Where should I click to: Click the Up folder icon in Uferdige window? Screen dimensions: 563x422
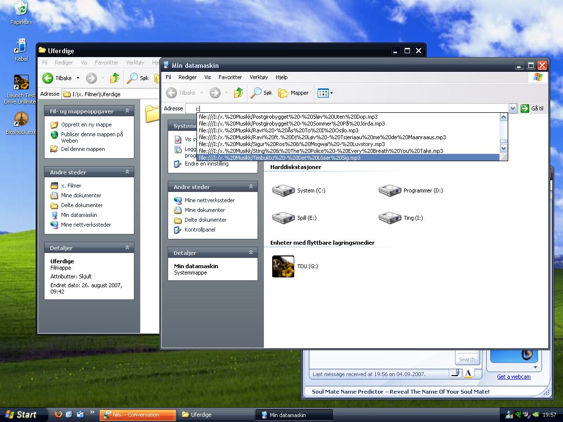tap(114, 78)
